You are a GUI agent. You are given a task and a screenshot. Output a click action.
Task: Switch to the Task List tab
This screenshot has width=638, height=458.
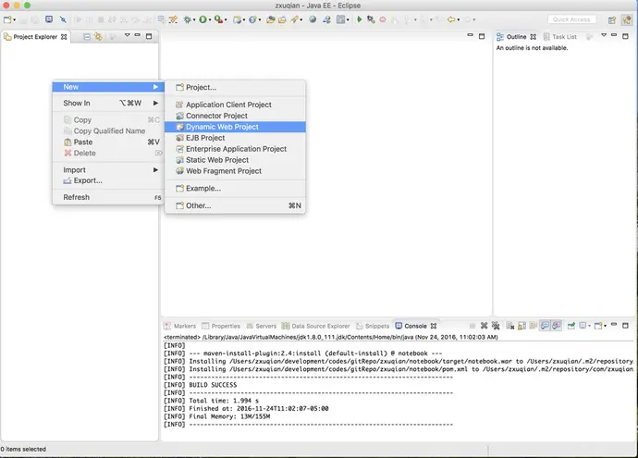(x=560, y=37)
